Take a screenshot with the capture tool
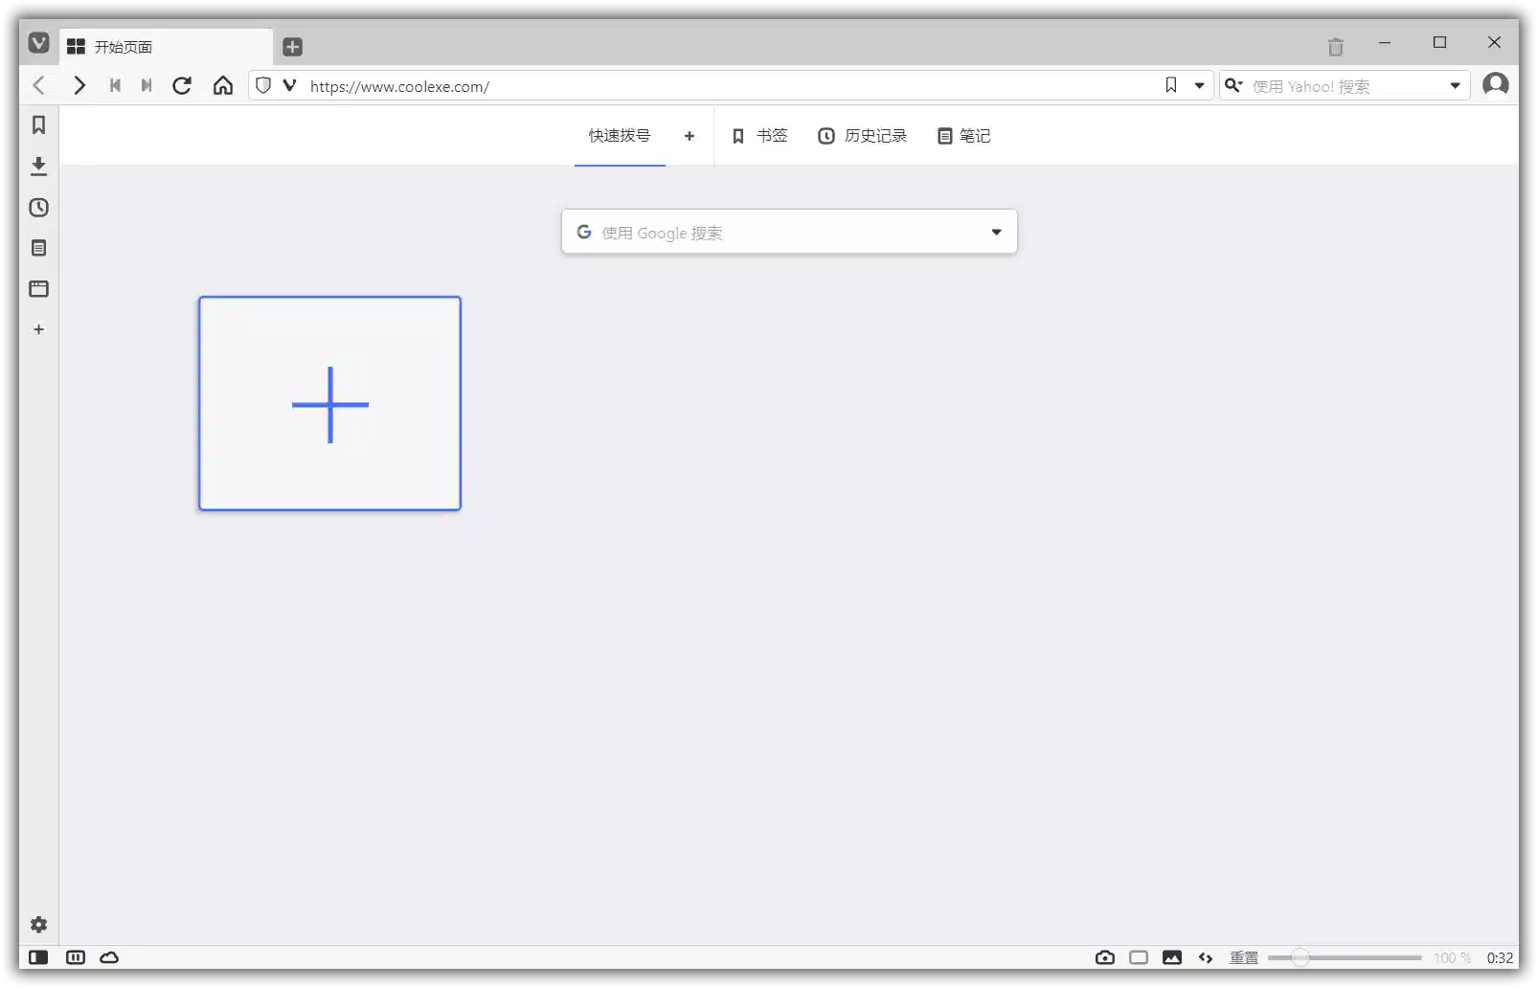Image resolution: width=1538 pixels, height=988 pixels. click(1104, 957)
